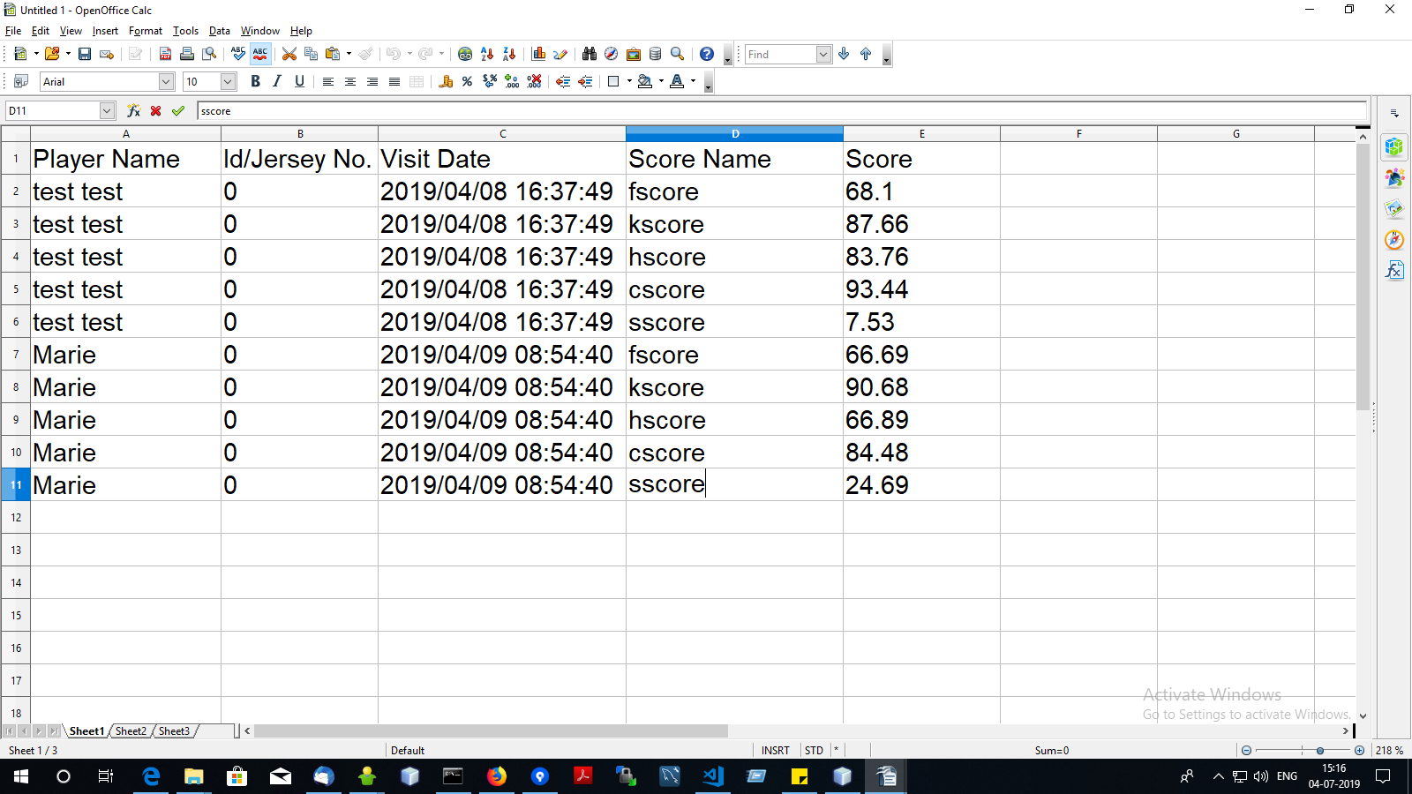Toggle Bold formatting
This screenshot has height=794, width=1412.
(x=255, y=81)
